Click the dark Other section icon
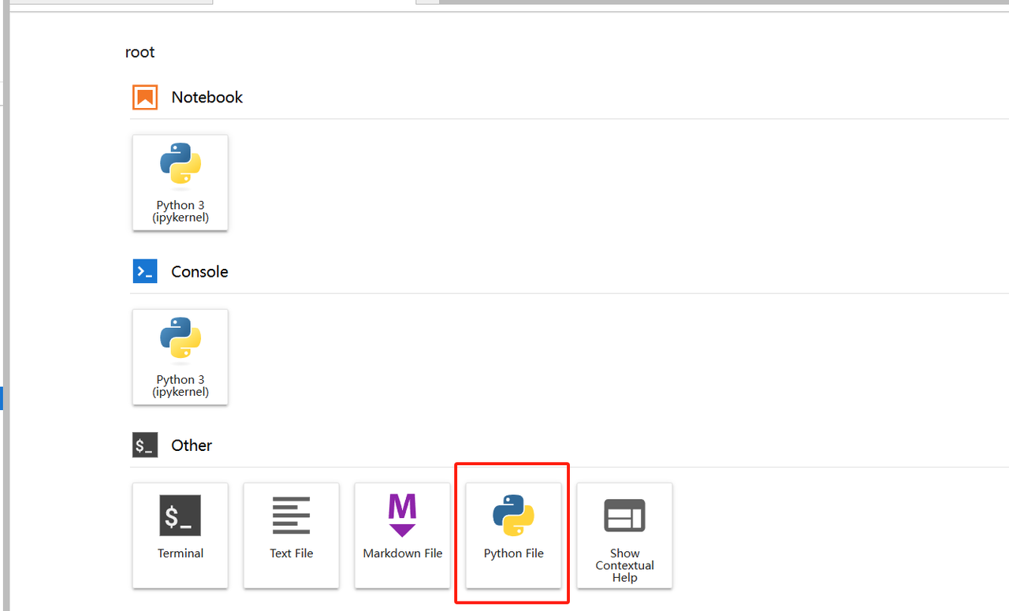This screenshot has width=1009, height=611. pyautogui.click(x=145, y=445)
